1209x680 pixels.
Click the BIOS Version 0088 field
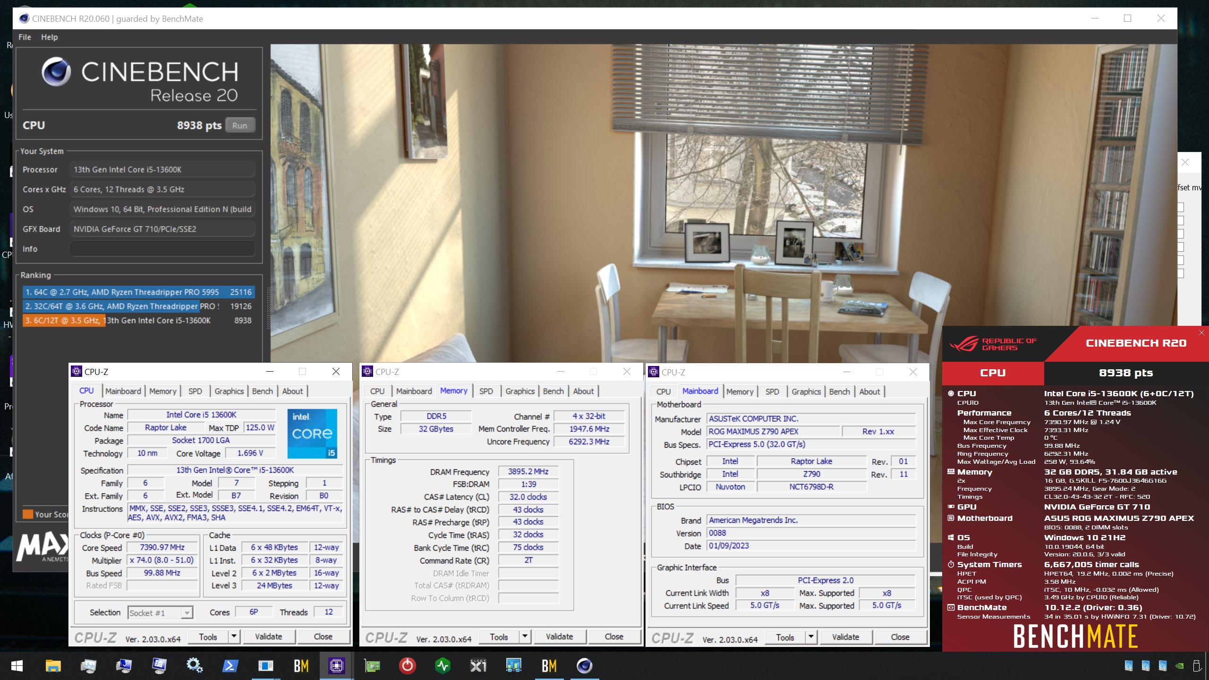tap(811, 533)
